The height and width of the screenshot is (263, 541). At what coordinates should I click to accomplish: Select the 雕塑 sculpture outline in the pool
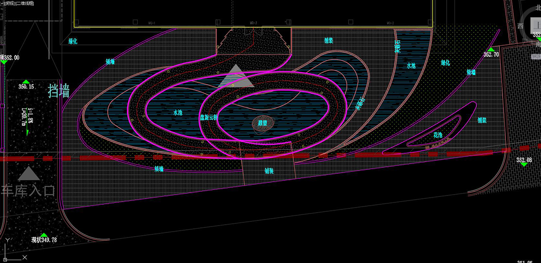263,123
